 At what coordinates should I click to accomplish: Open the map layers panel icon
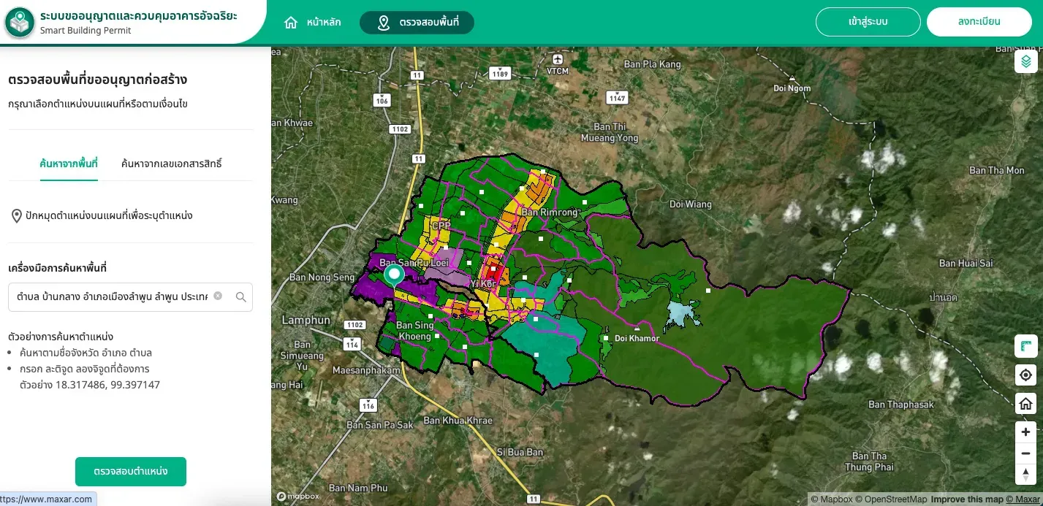(1025, 61)
